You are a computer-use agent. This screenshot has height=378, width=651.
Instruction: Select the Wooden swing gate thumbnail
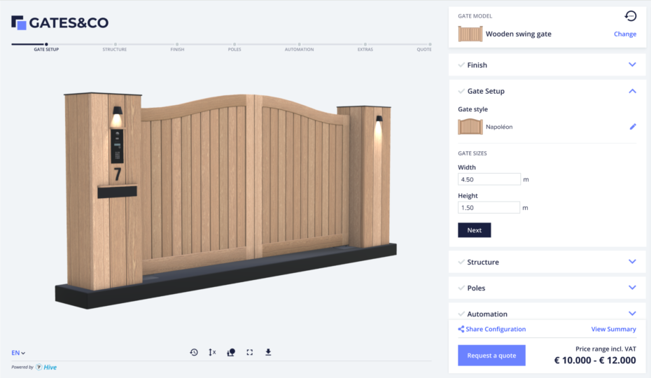click(x=470, y=34)
